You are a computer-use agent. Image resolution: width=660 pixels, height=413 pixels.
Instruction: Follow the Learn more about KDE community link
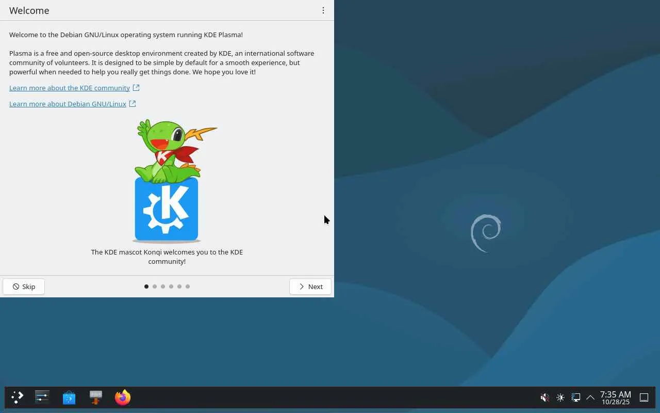pyautogui.click(x=74, y=88)
